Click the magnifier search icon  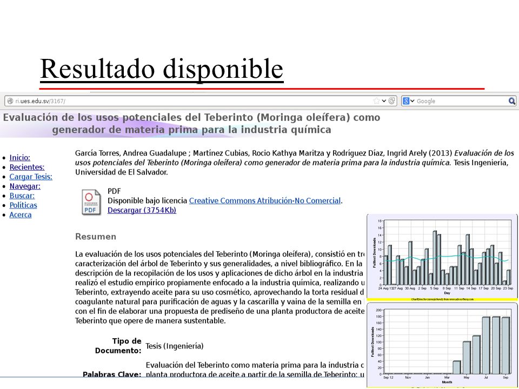[x=512, y=101]
